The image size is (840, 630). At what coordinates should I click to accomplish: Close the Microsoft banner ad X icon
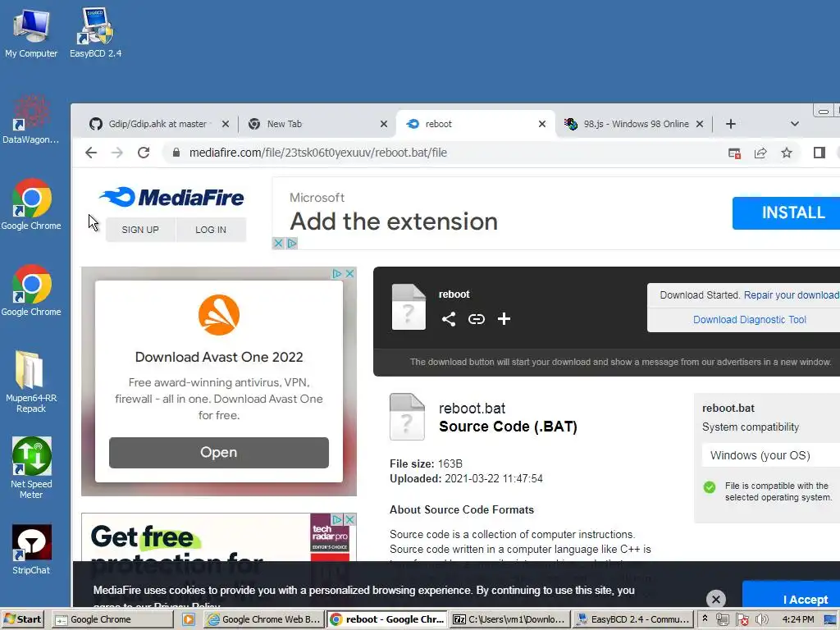click(278, 243)
